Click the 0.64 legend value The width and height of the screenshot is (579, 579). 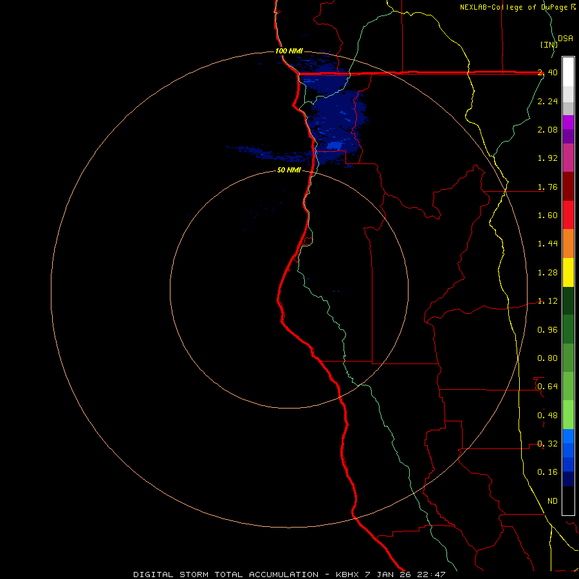pos(547,387)
